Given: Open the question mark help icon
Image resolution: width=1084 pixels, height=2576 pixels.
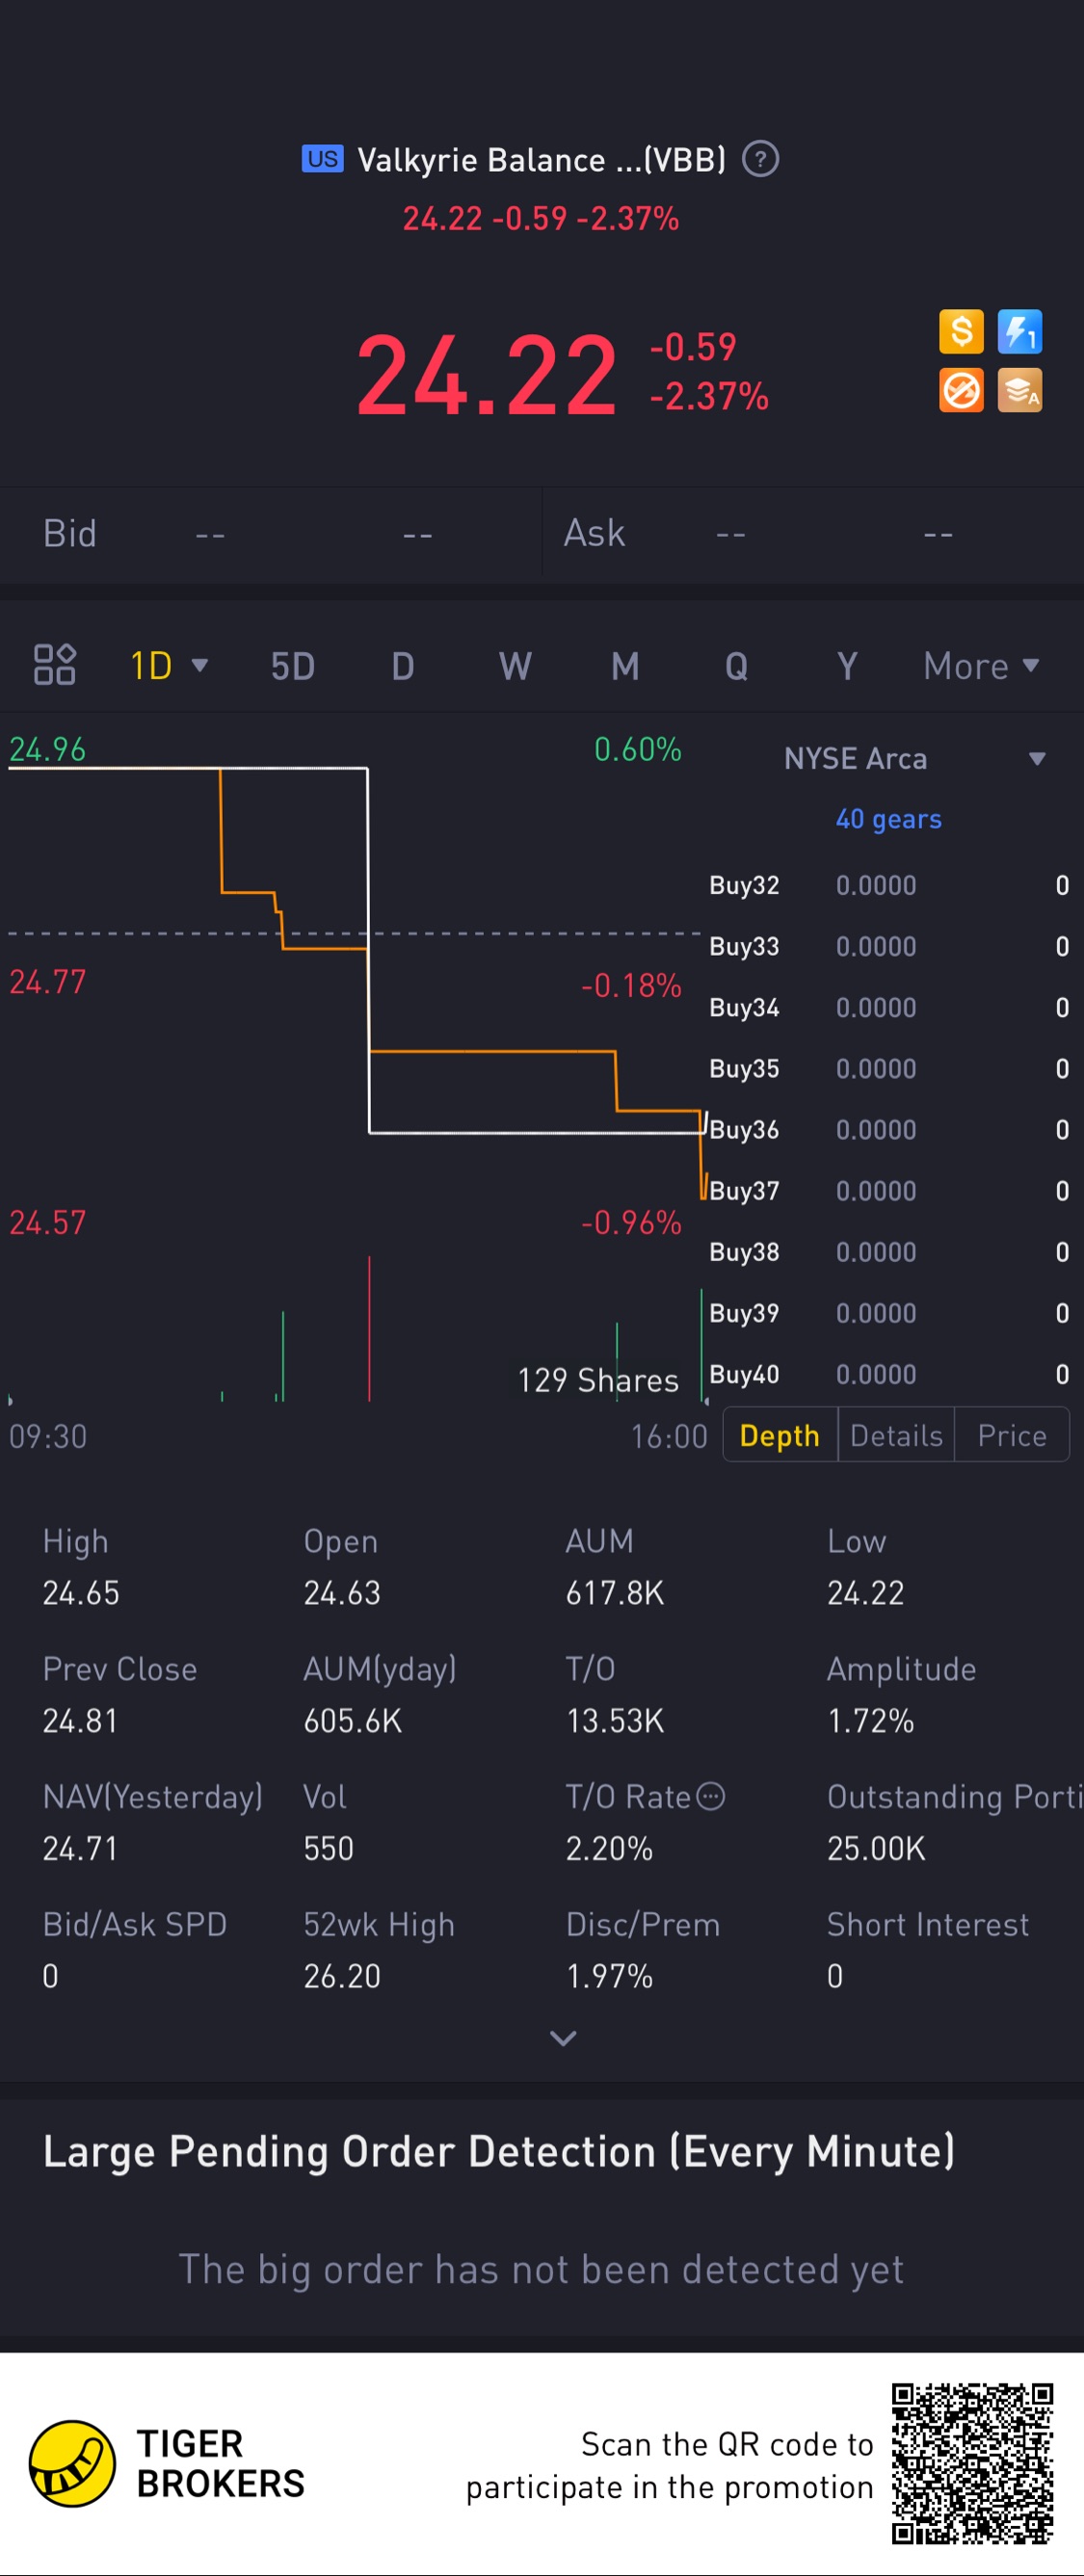Looking at the screenshot, I should click(760, 159).
